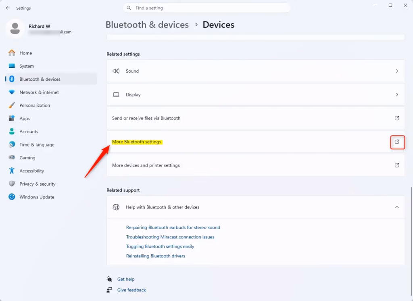This screenshot has width=413, height=301.
Task: Click More Bluetooth settings text
Action: coord(136,142)
